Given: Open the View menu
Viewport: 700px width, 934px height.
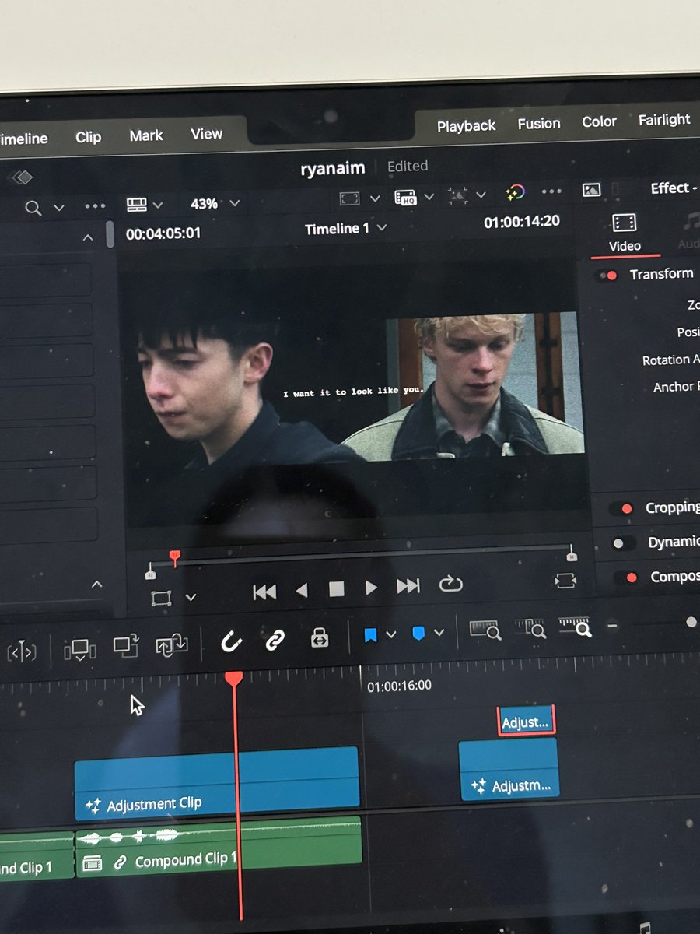Looking at the screenshot, I should [207, 134].
